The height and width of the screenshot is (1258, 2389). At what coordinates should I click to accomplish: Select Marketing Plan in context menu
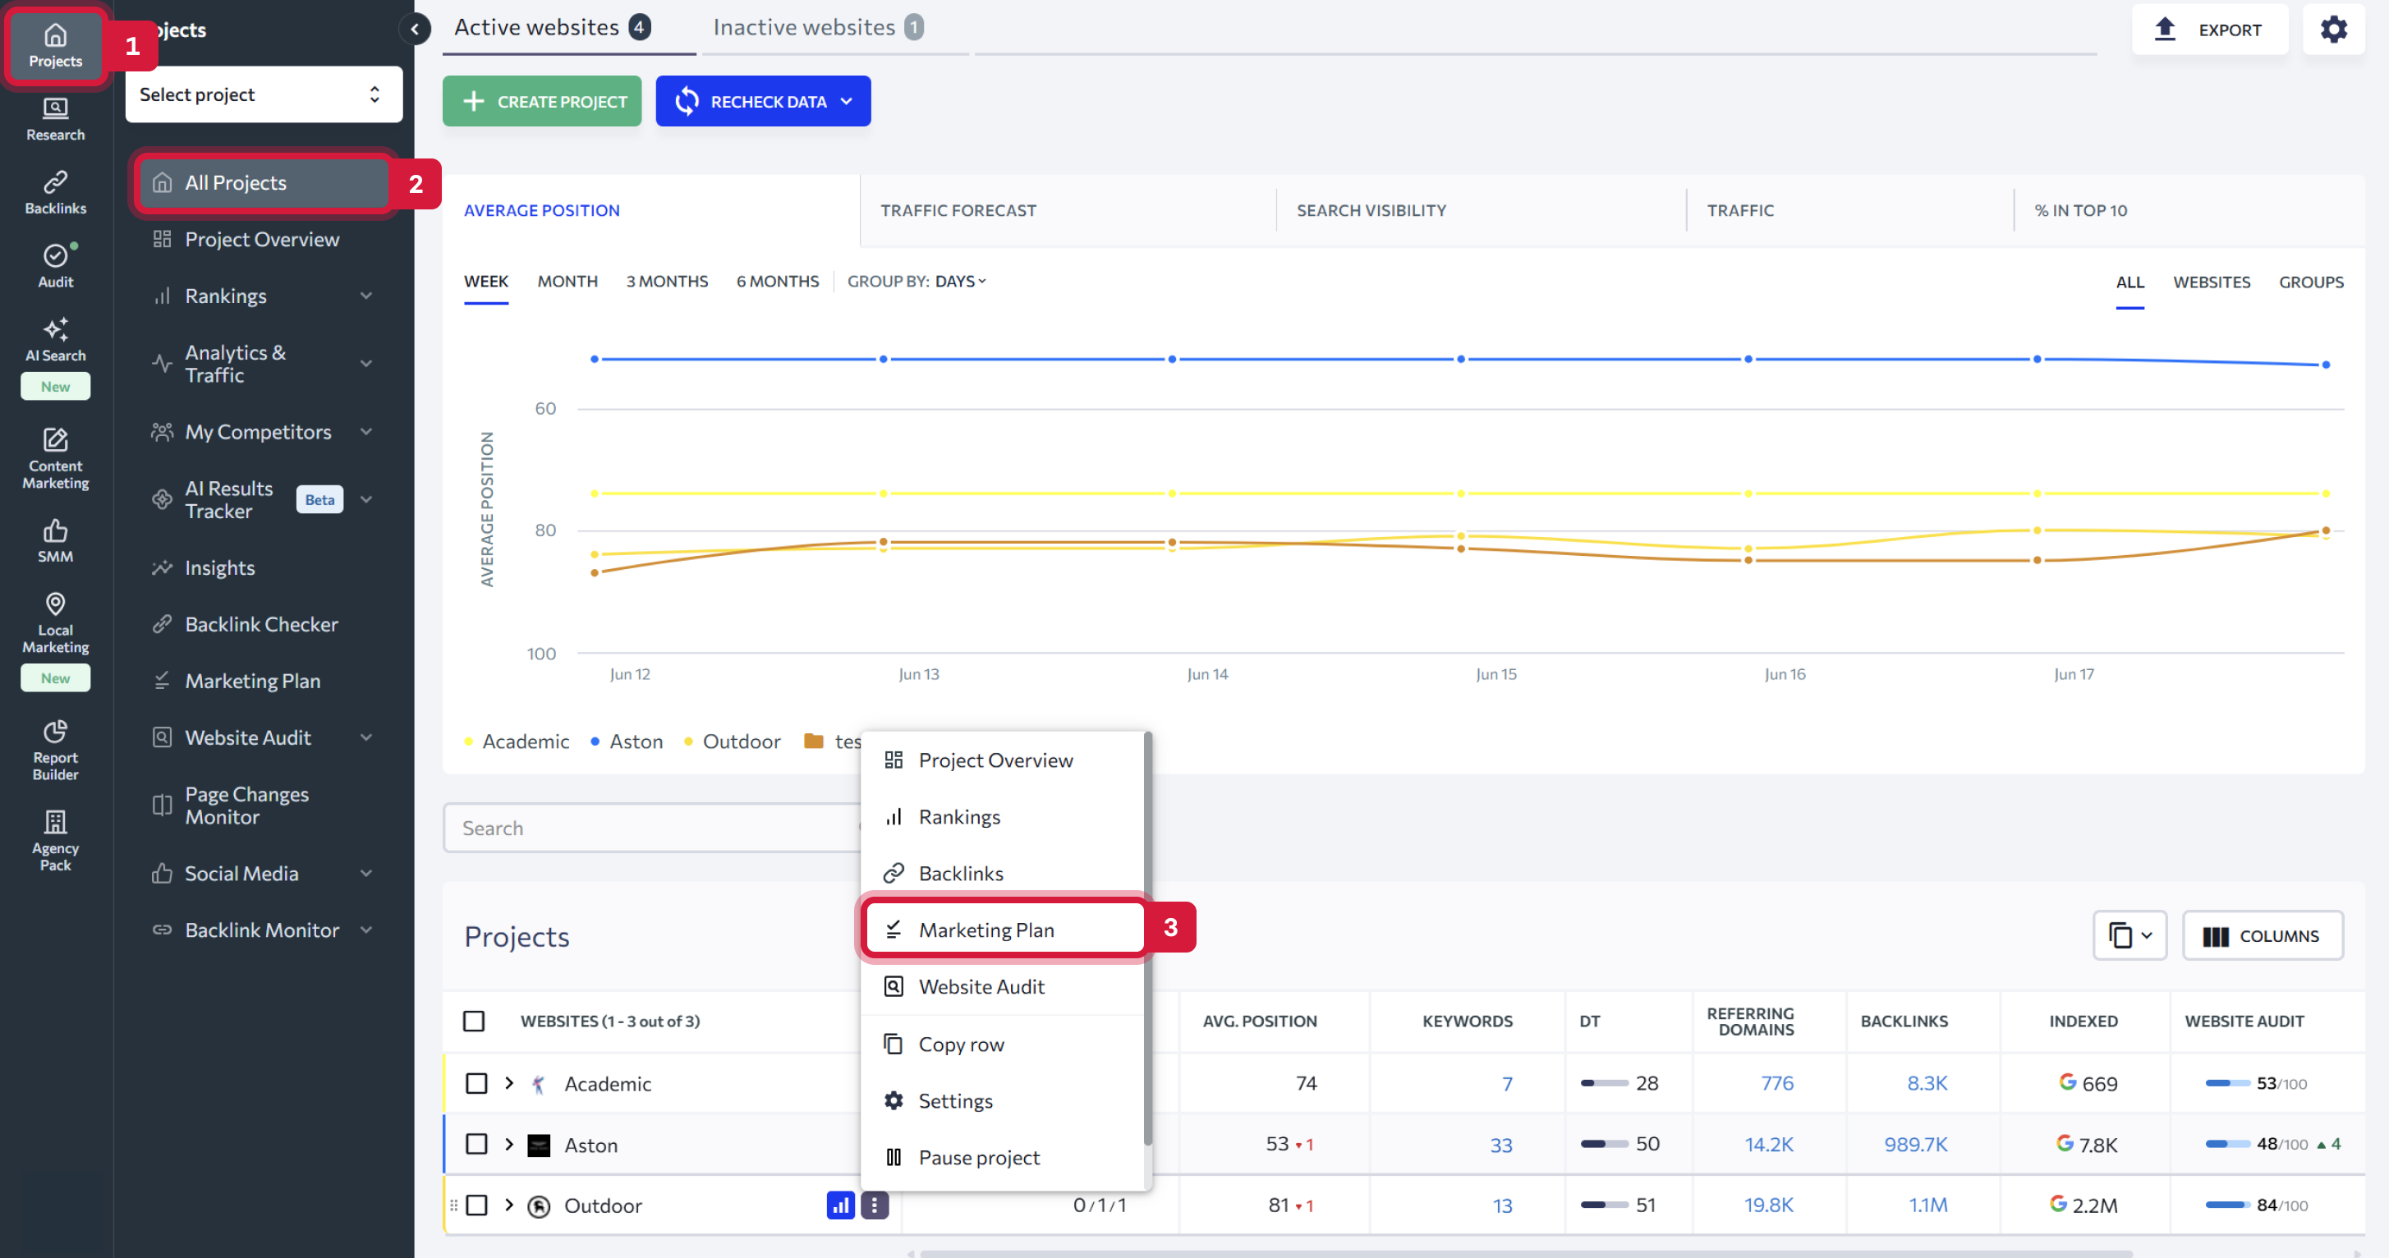click(1004, 930)
